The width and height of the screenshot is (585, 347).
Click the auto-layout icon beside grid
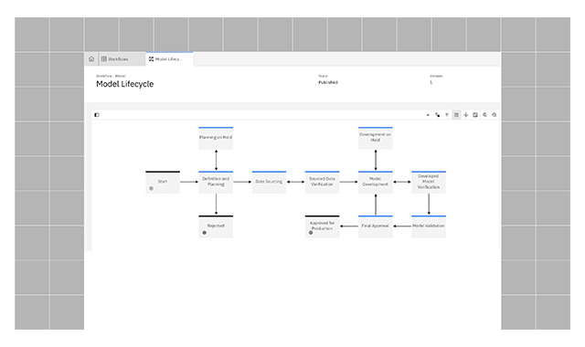tap(465, 115)
